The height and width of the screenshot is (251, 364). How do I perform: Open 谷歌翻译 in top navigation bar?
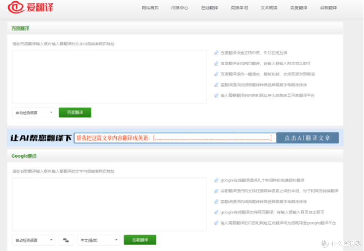(x=328, y=8)
